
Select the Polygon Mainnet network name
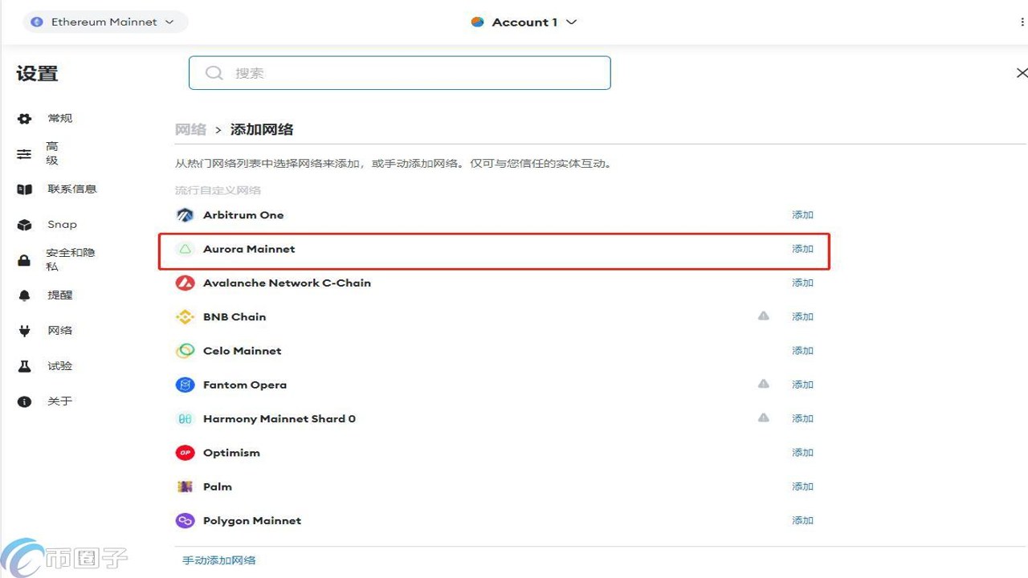(252, 521)
